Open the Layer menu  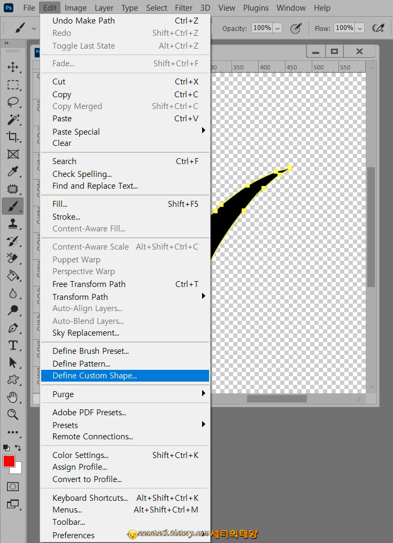click(x=104, y=7)
